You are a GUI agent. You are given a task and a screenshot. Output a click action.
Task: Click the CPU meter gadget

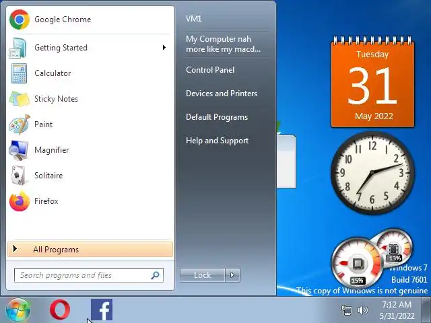(357, 263)
